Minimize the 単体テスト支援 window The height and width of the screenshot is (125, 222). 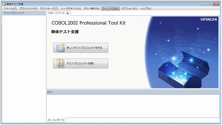click(x=203, y=4)
